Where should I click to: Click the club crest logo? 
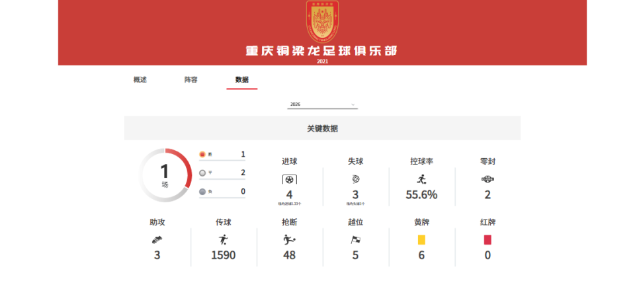[322, 21]
